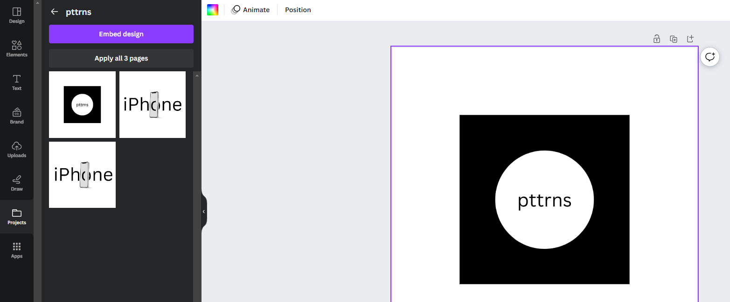Select the pttrns logo page thumbnail
This screenshot has height=302, width=730.
(x=82, y=104)
